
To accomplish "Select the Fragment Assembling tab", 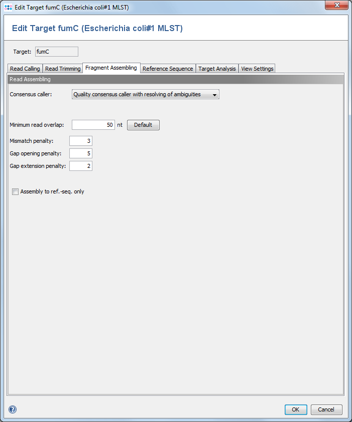I will click(x=111, y=68).
